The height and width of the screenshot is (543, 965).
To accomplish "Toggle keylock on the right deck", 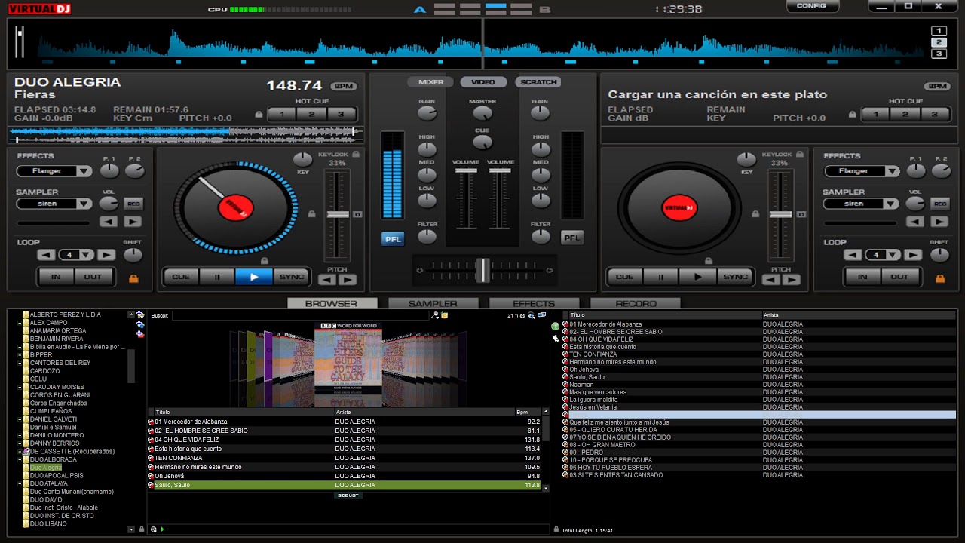I will click(800, 155).
